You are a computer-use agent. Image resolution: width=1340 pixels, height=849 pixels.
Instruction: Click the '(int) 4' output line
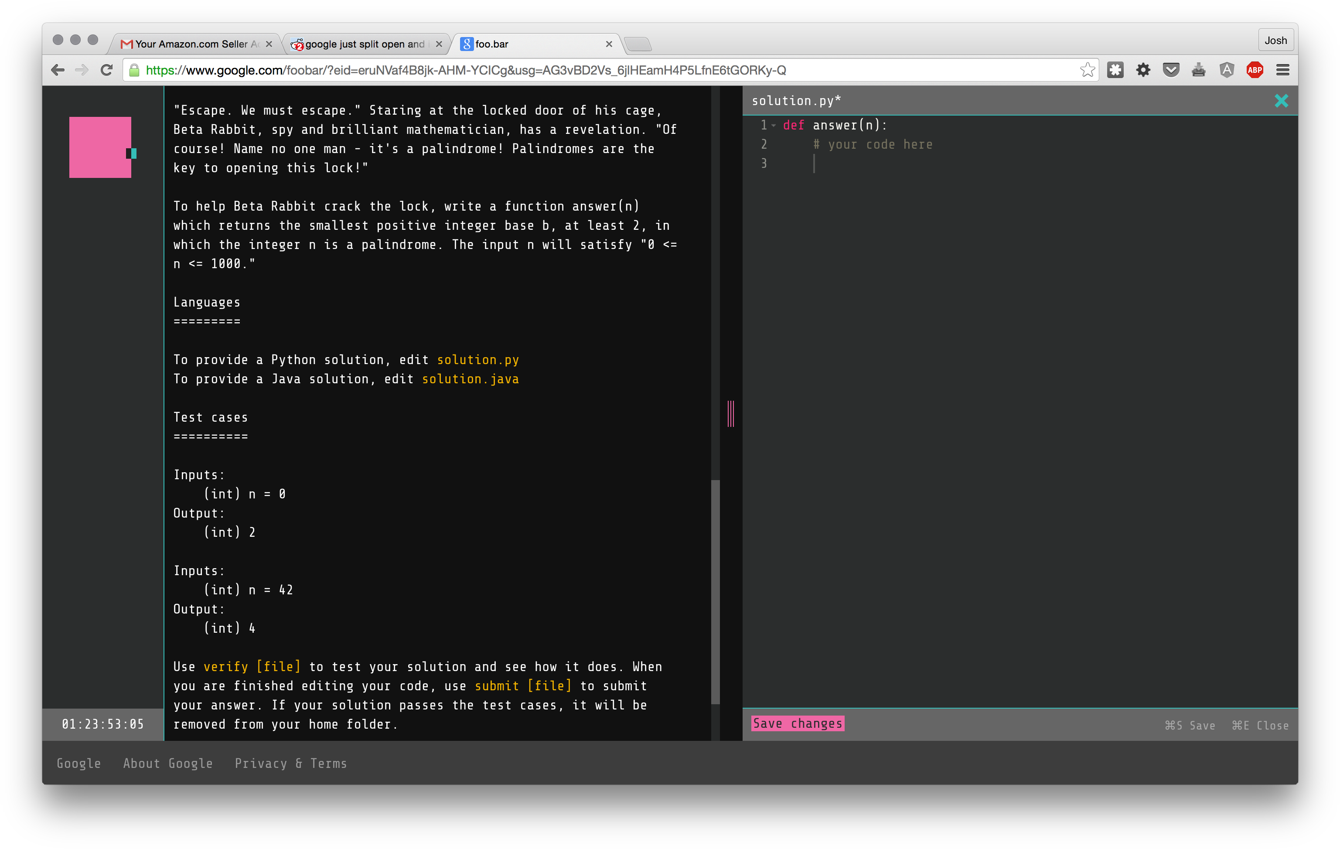pos(229,628)
